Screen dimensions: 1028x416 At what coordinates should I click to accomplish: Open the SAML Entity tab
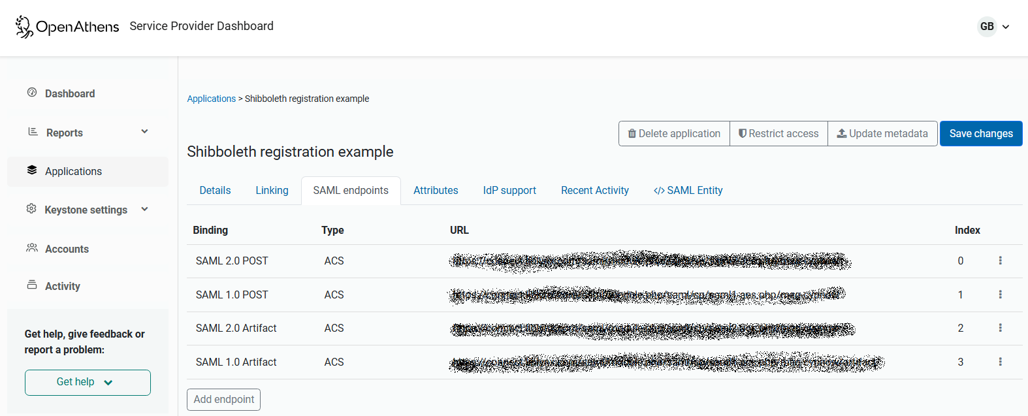pos(688,190)
